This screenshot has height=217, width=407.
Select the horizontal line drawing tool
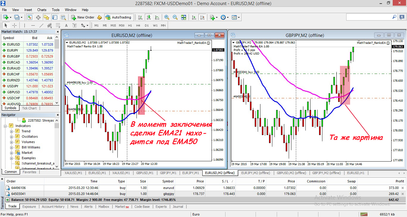click(33, 25)
